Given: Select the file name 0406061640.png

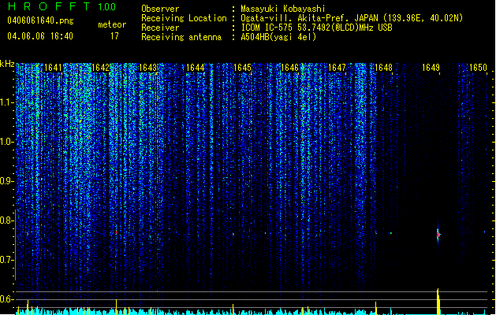Looking at the screenshot, I should (x=40, y=21).
